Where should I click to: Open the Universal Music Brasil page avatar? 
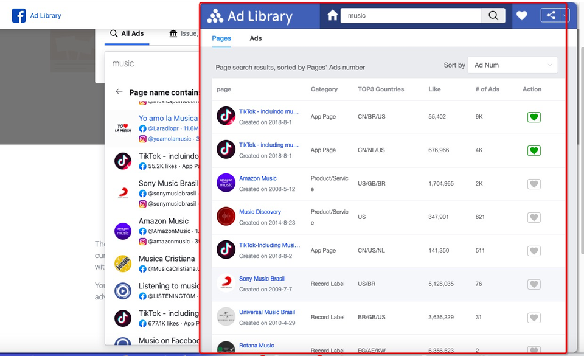tap(226, 317)
